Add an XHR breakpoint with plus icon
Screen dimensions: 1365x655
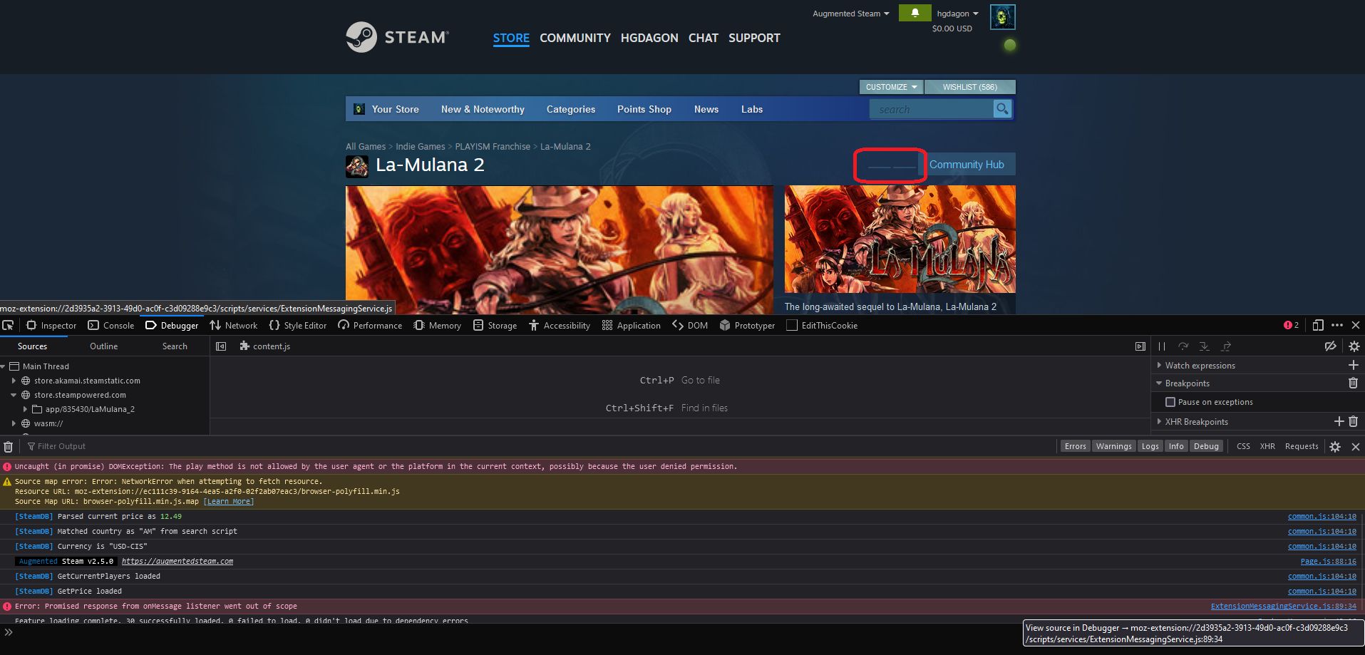pos(1339,421)
